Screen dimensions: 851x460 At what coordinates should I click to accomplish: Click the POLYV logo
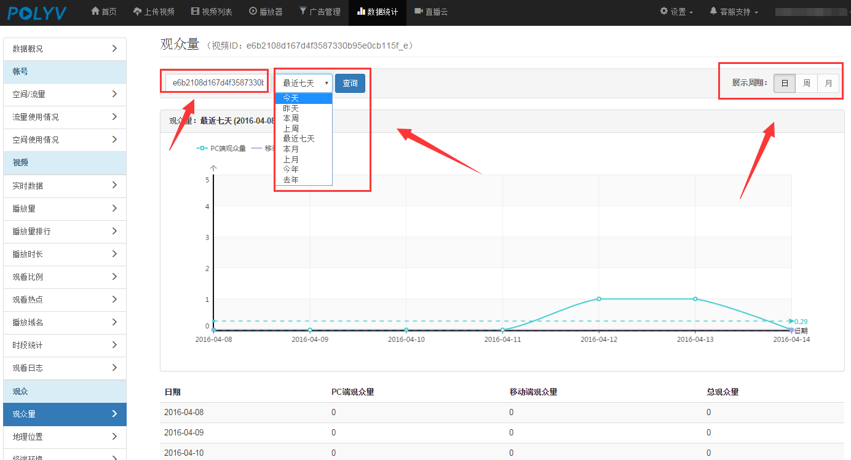click(37, 12)
